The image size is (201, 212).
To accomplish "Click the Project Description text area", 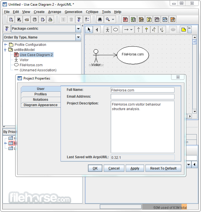I will (143, 127).
